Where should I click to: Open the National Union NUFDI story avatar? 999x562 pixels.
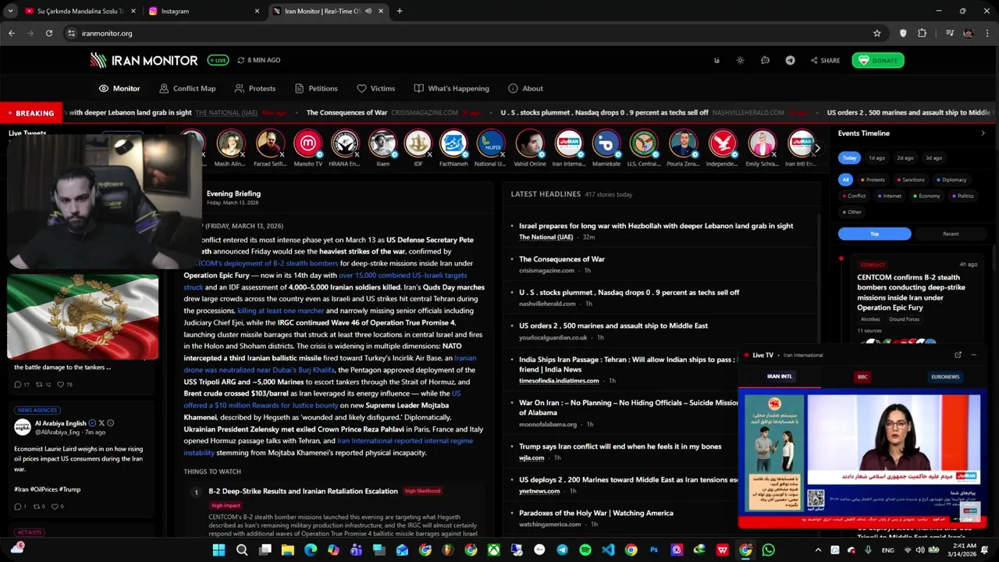pos(490,144)
